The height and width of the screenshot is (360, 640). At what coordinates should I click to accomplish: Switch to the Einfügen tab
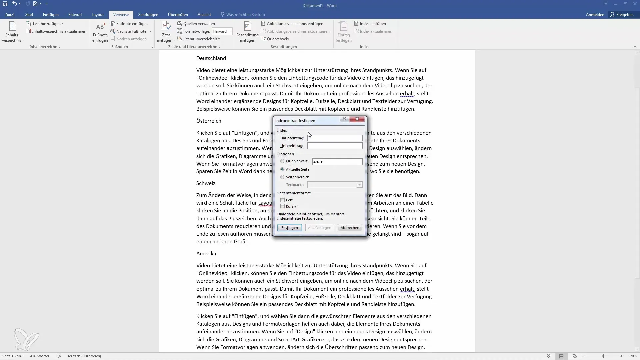click(51, 15)
